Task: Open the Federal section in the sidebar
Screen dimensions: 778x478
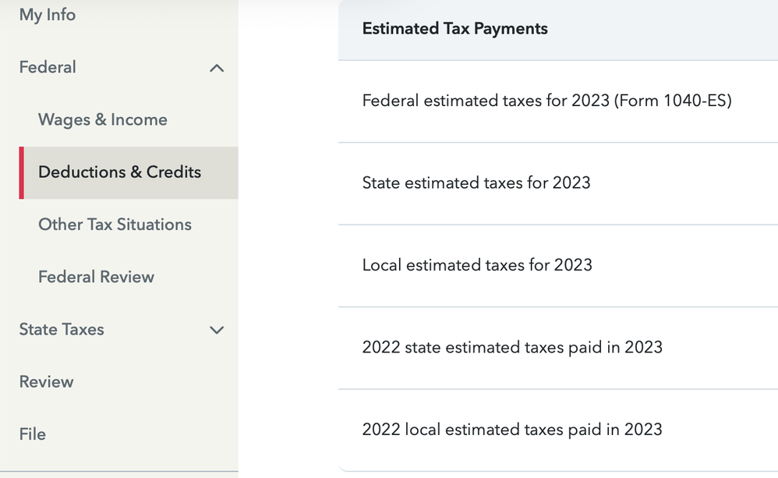Action: pos(47,68)
